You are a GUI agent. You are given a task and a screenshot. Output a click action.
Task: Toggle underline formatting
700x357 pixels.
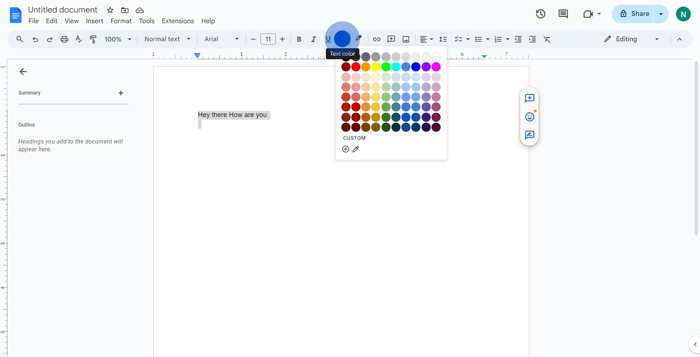(328, 39)
